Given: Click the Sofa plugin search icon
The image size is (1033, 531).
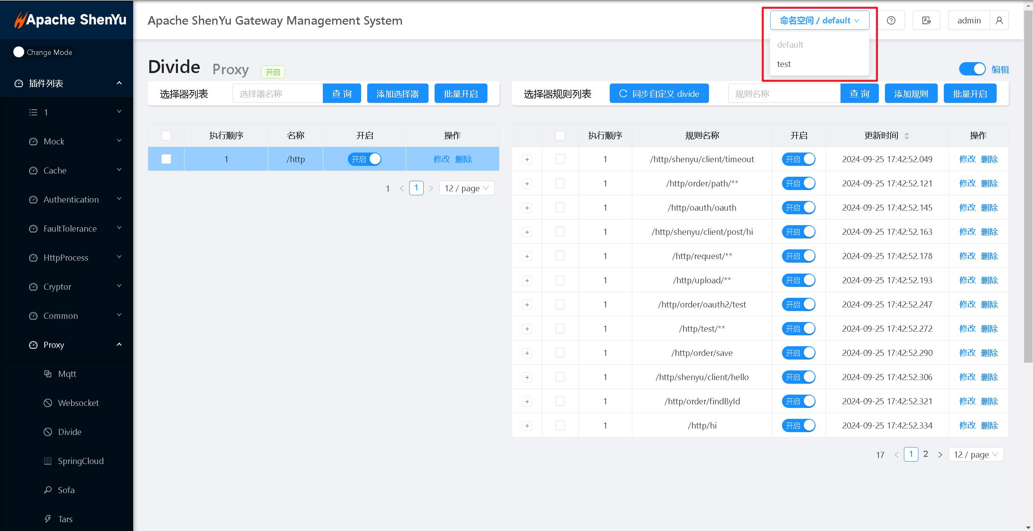Looking at the screenshot, I should [48, 490].
